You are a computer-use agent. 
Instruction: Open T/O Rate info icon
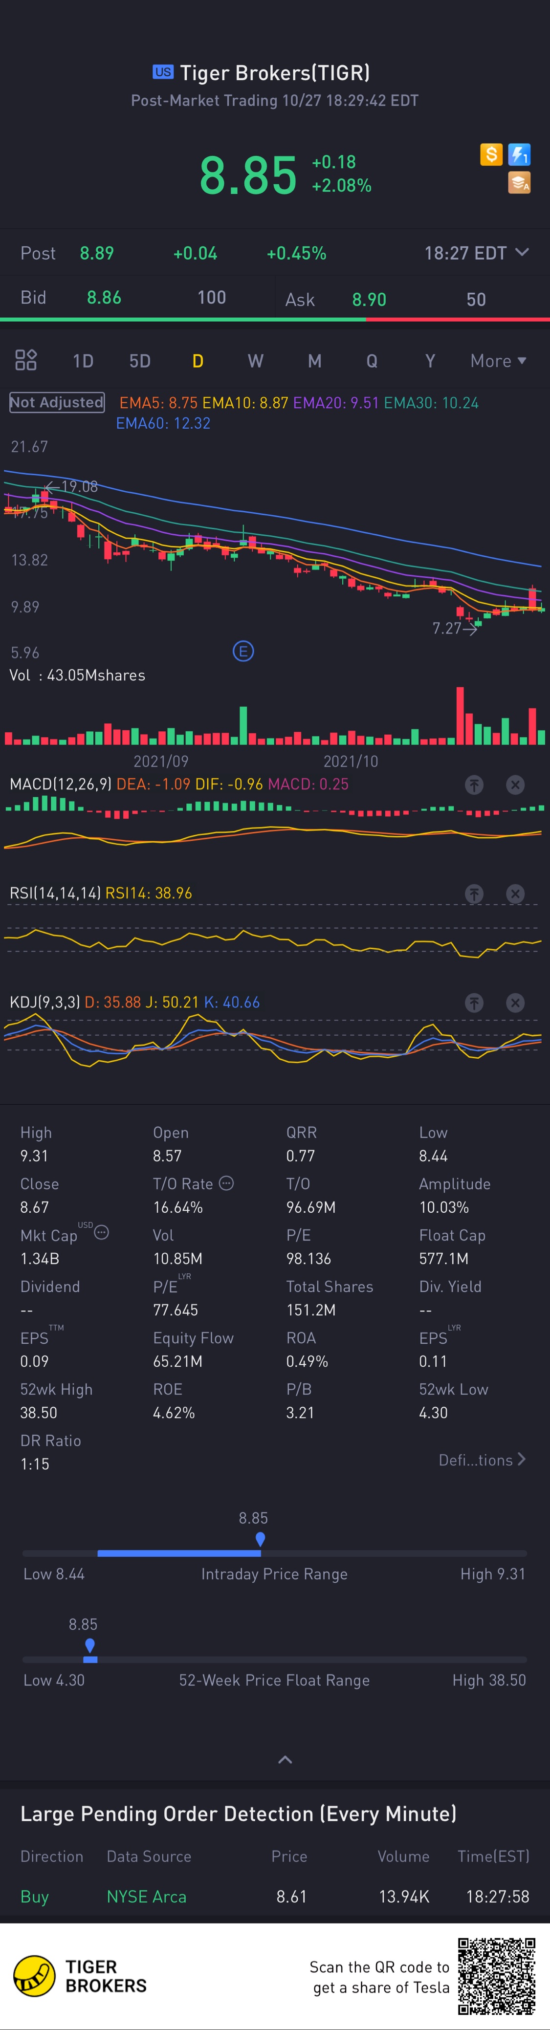226,1183
